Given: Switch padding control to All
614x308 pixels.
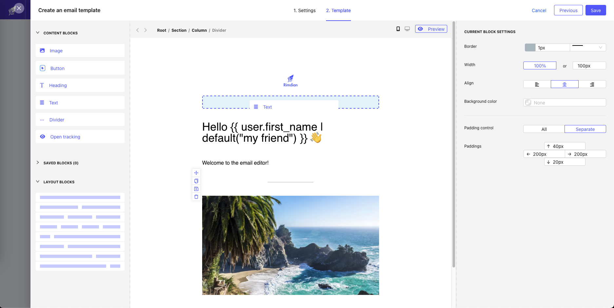Looking at the screenshot, I should click(544, 129).
